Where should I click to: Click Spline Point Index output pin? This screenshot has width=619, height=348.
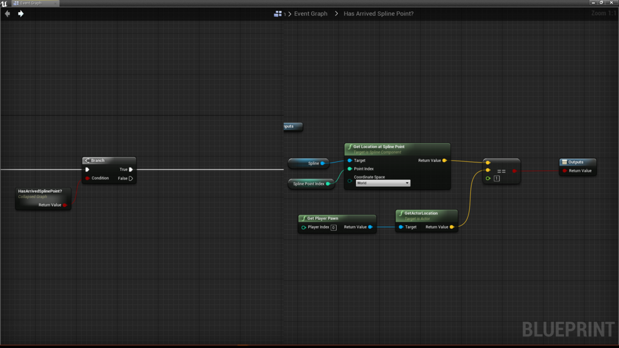pyautogui.click(x=328, y=184)
